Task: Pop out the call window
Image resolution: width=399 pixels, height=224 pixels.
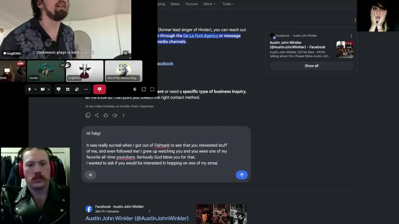Action: pyautogui.click(x=144, y=89)
